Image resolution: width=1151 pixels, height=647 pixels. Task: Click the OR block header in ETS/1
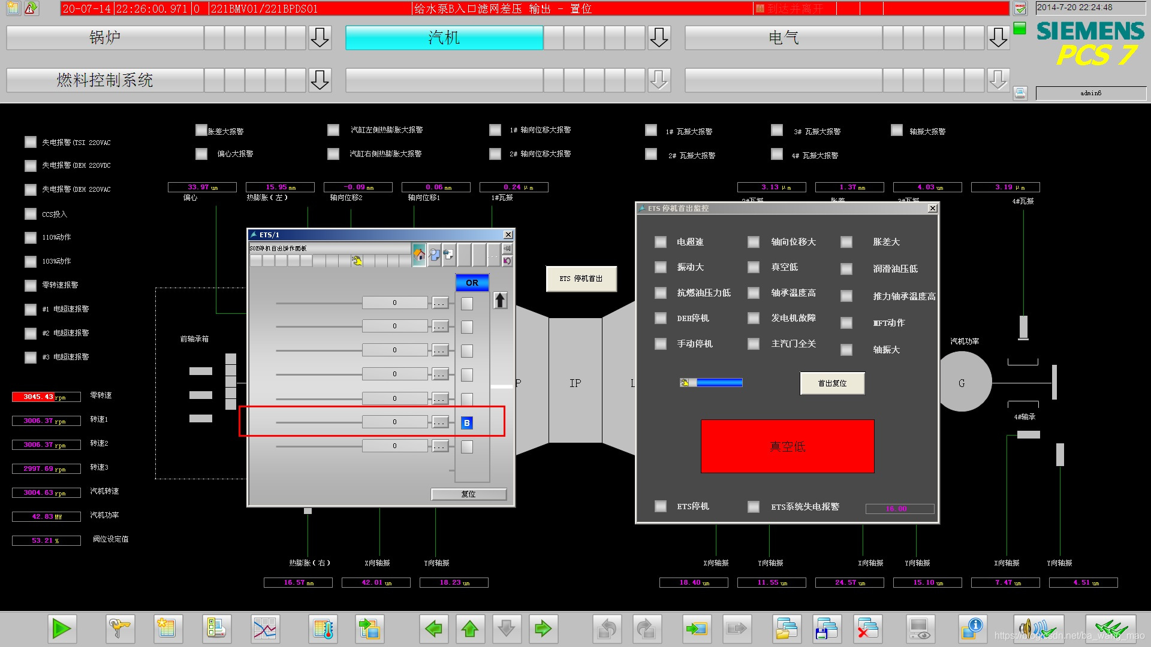pyautogui.click(x=472, y=283)
